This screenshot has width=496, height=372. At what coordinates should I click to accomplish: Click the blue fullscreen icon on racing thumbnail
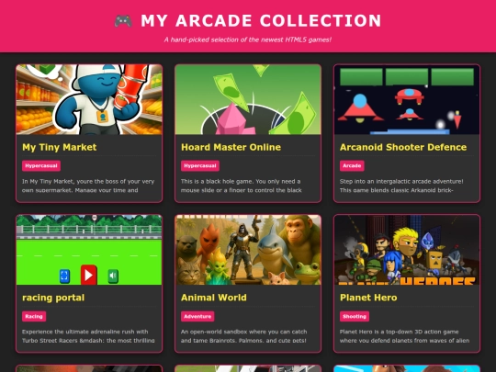point(64,276)
